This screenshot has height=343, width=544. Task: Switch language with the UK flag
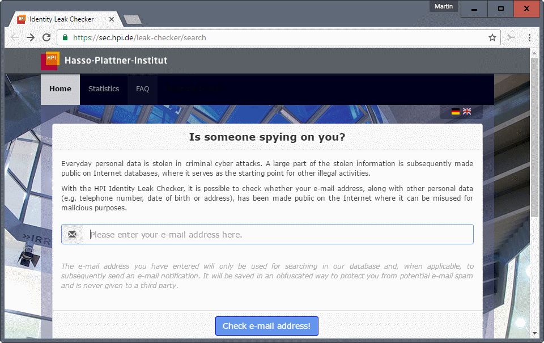(467, 112)
